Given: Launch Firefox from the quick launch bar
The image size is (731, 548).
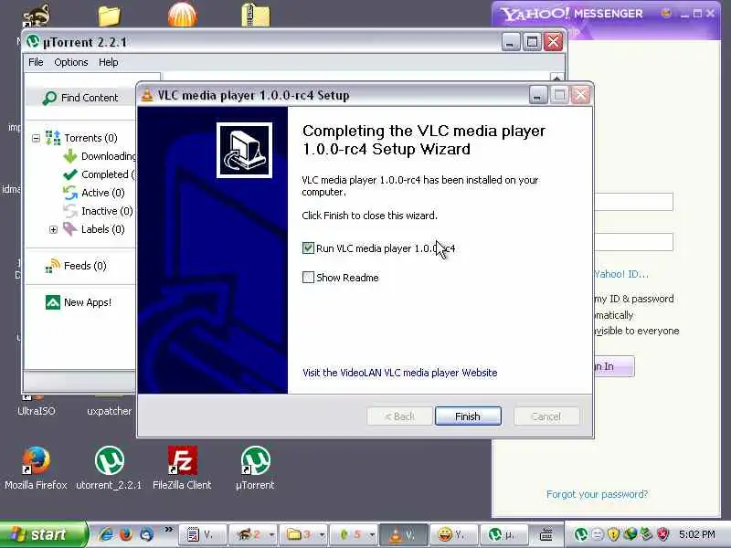Looking at the screenshot, I should click(x=126, y=534).
